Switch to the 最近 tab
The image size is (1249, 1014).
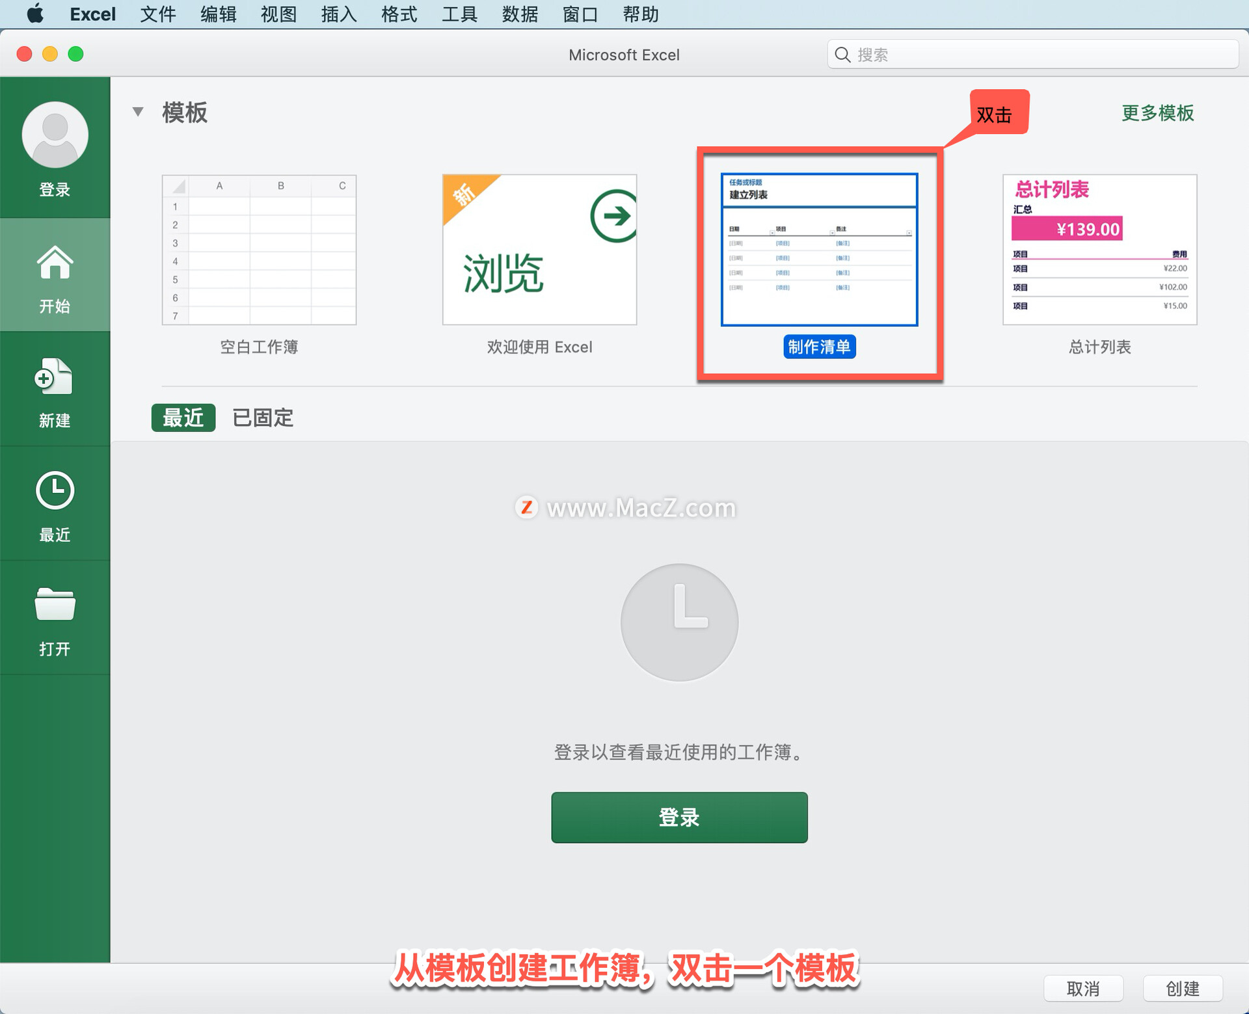tap(183, 418)
